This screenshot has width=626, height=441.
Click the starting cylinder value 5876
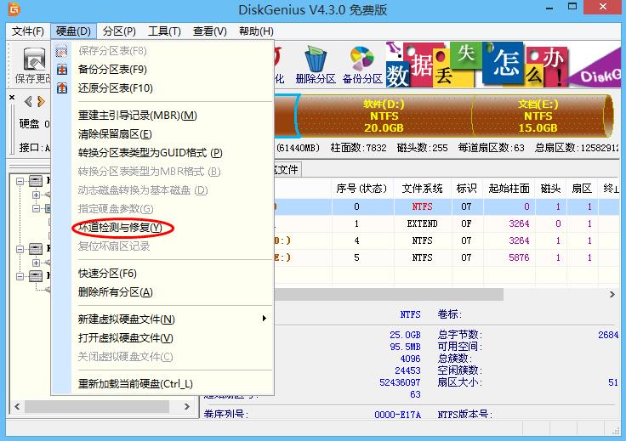coord(519,257)
